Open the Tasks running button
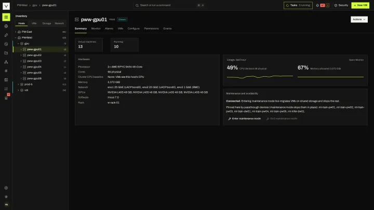 click(x=298, y=5)
